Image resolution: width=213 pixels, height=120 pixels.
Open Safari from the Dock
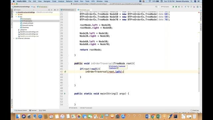[40, 116]
